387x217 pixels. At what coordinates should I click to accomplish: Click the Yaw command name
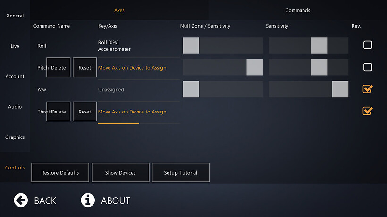tap(42, 90)
